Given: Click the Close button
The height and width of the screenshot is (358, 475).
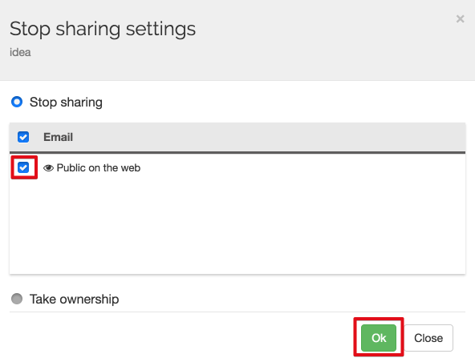Looking at the screenshot, I should click(x=428, y=338).
